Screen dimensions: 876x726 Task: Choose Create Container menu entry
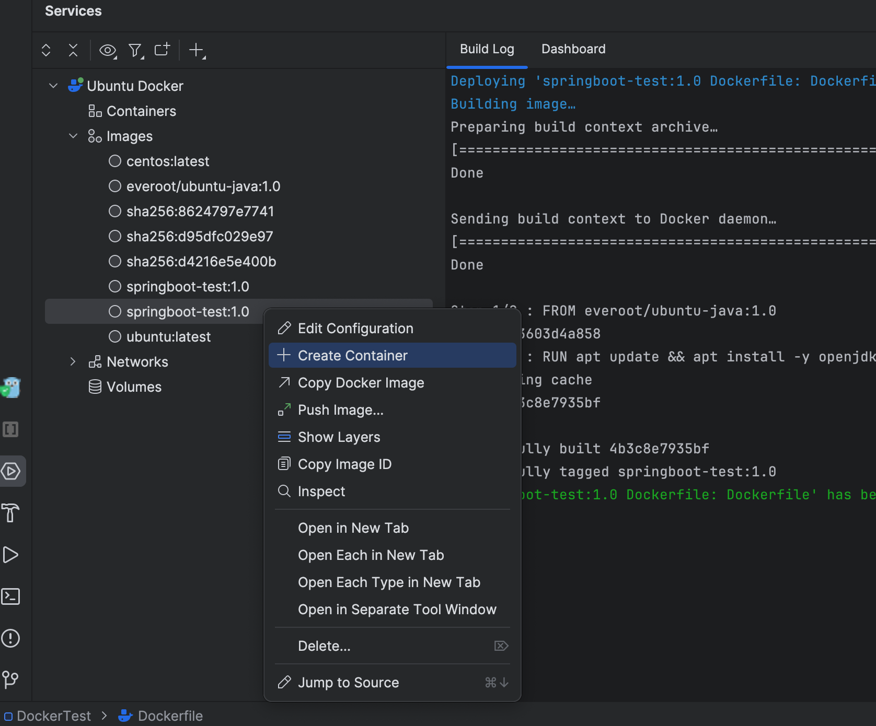[392, 355]
